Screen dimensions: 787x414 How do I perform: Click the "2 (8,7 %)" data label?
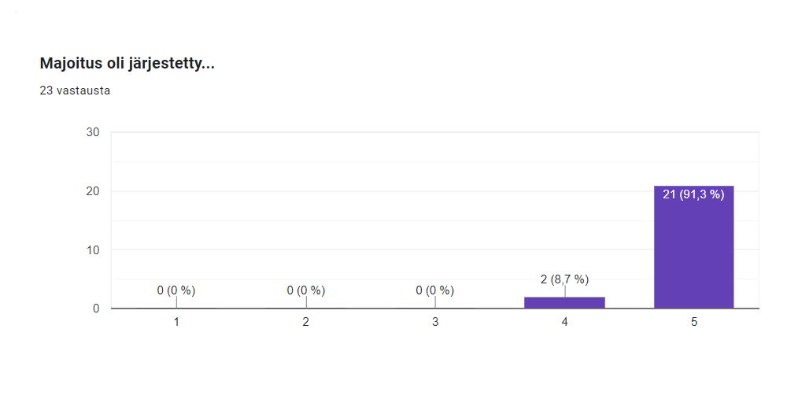pos(564,279)
